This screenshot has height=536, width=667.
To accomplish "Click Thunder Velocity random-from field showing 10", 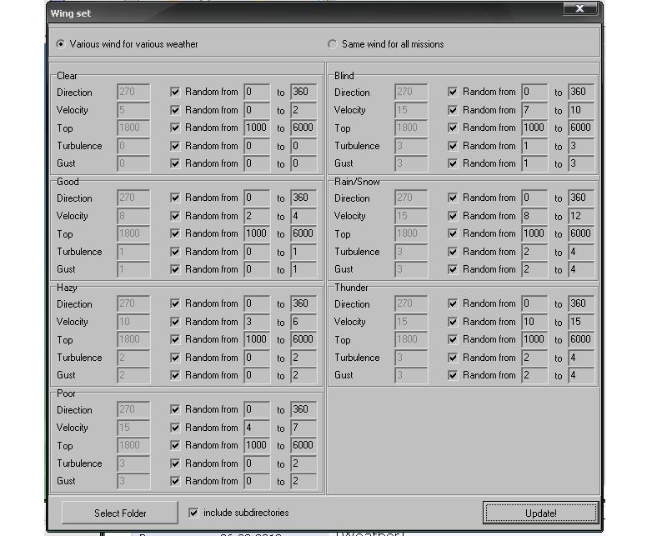I will pyautogui.click(x=534, y=322).
